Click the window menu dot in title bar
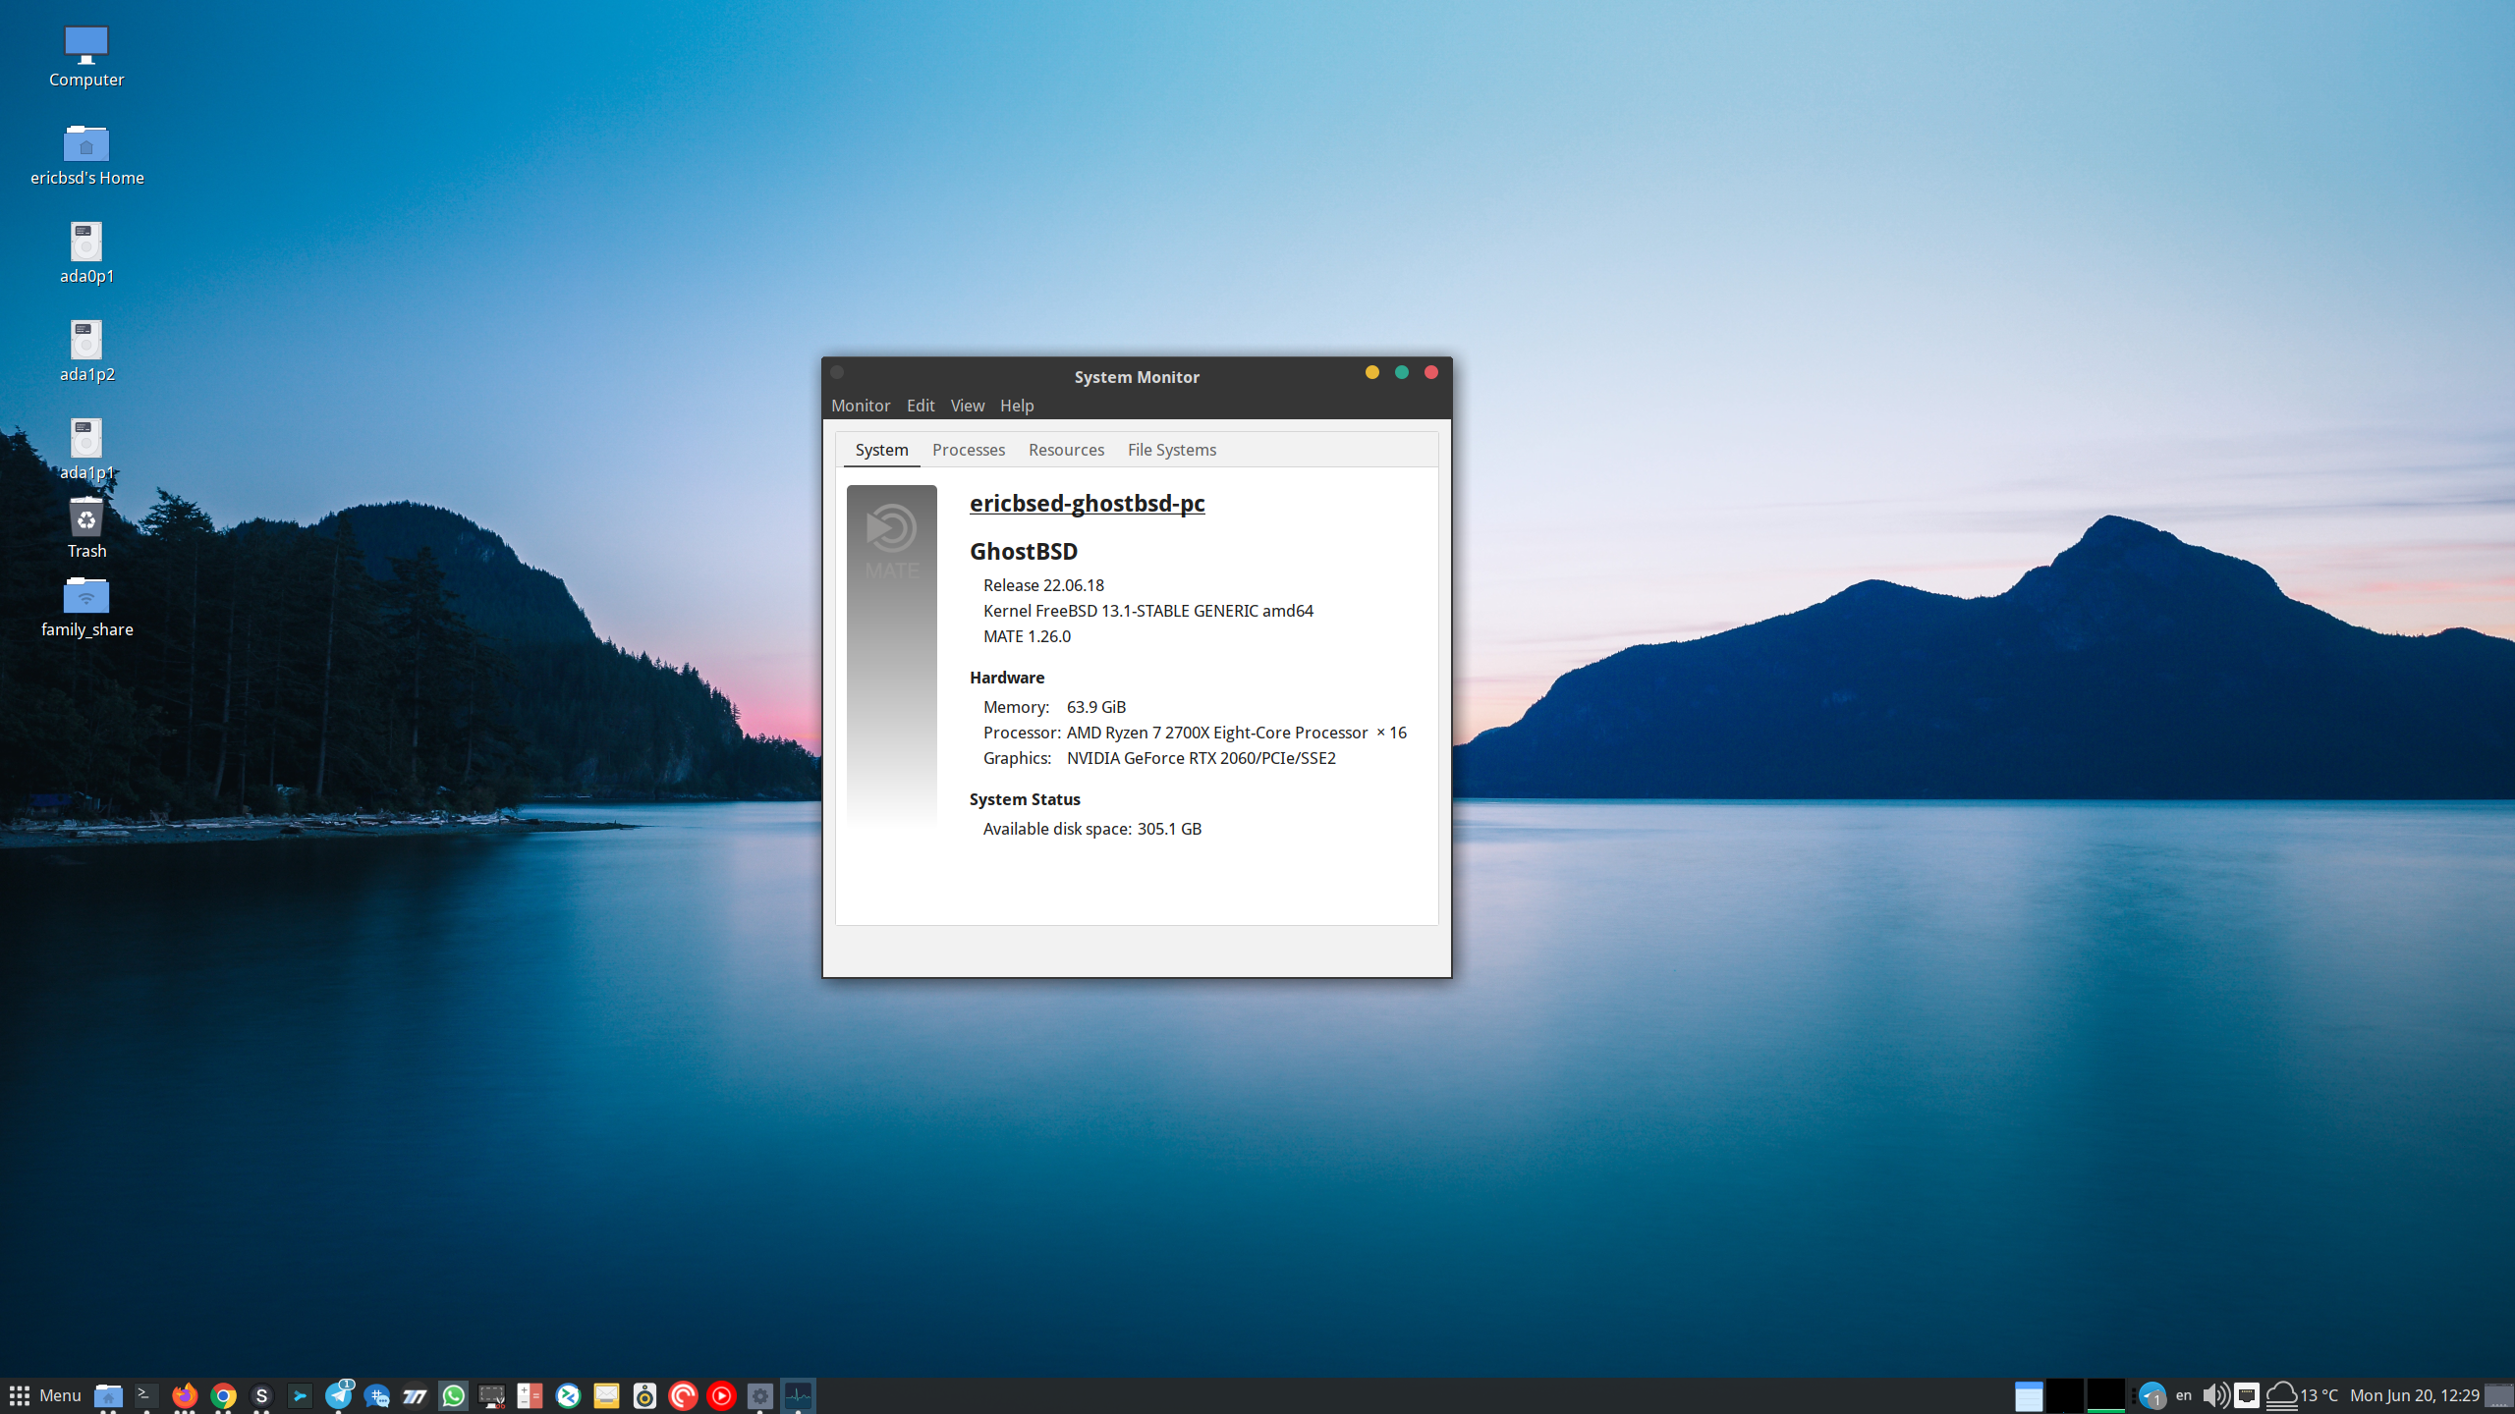This screenshot has height=1414, width=2515. [837, 372]
